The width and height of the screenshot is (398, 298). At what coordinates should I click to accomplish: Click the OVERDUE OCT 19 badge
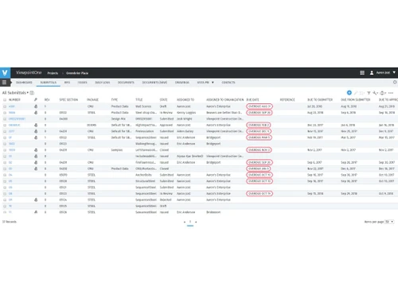tap(259, 194)
